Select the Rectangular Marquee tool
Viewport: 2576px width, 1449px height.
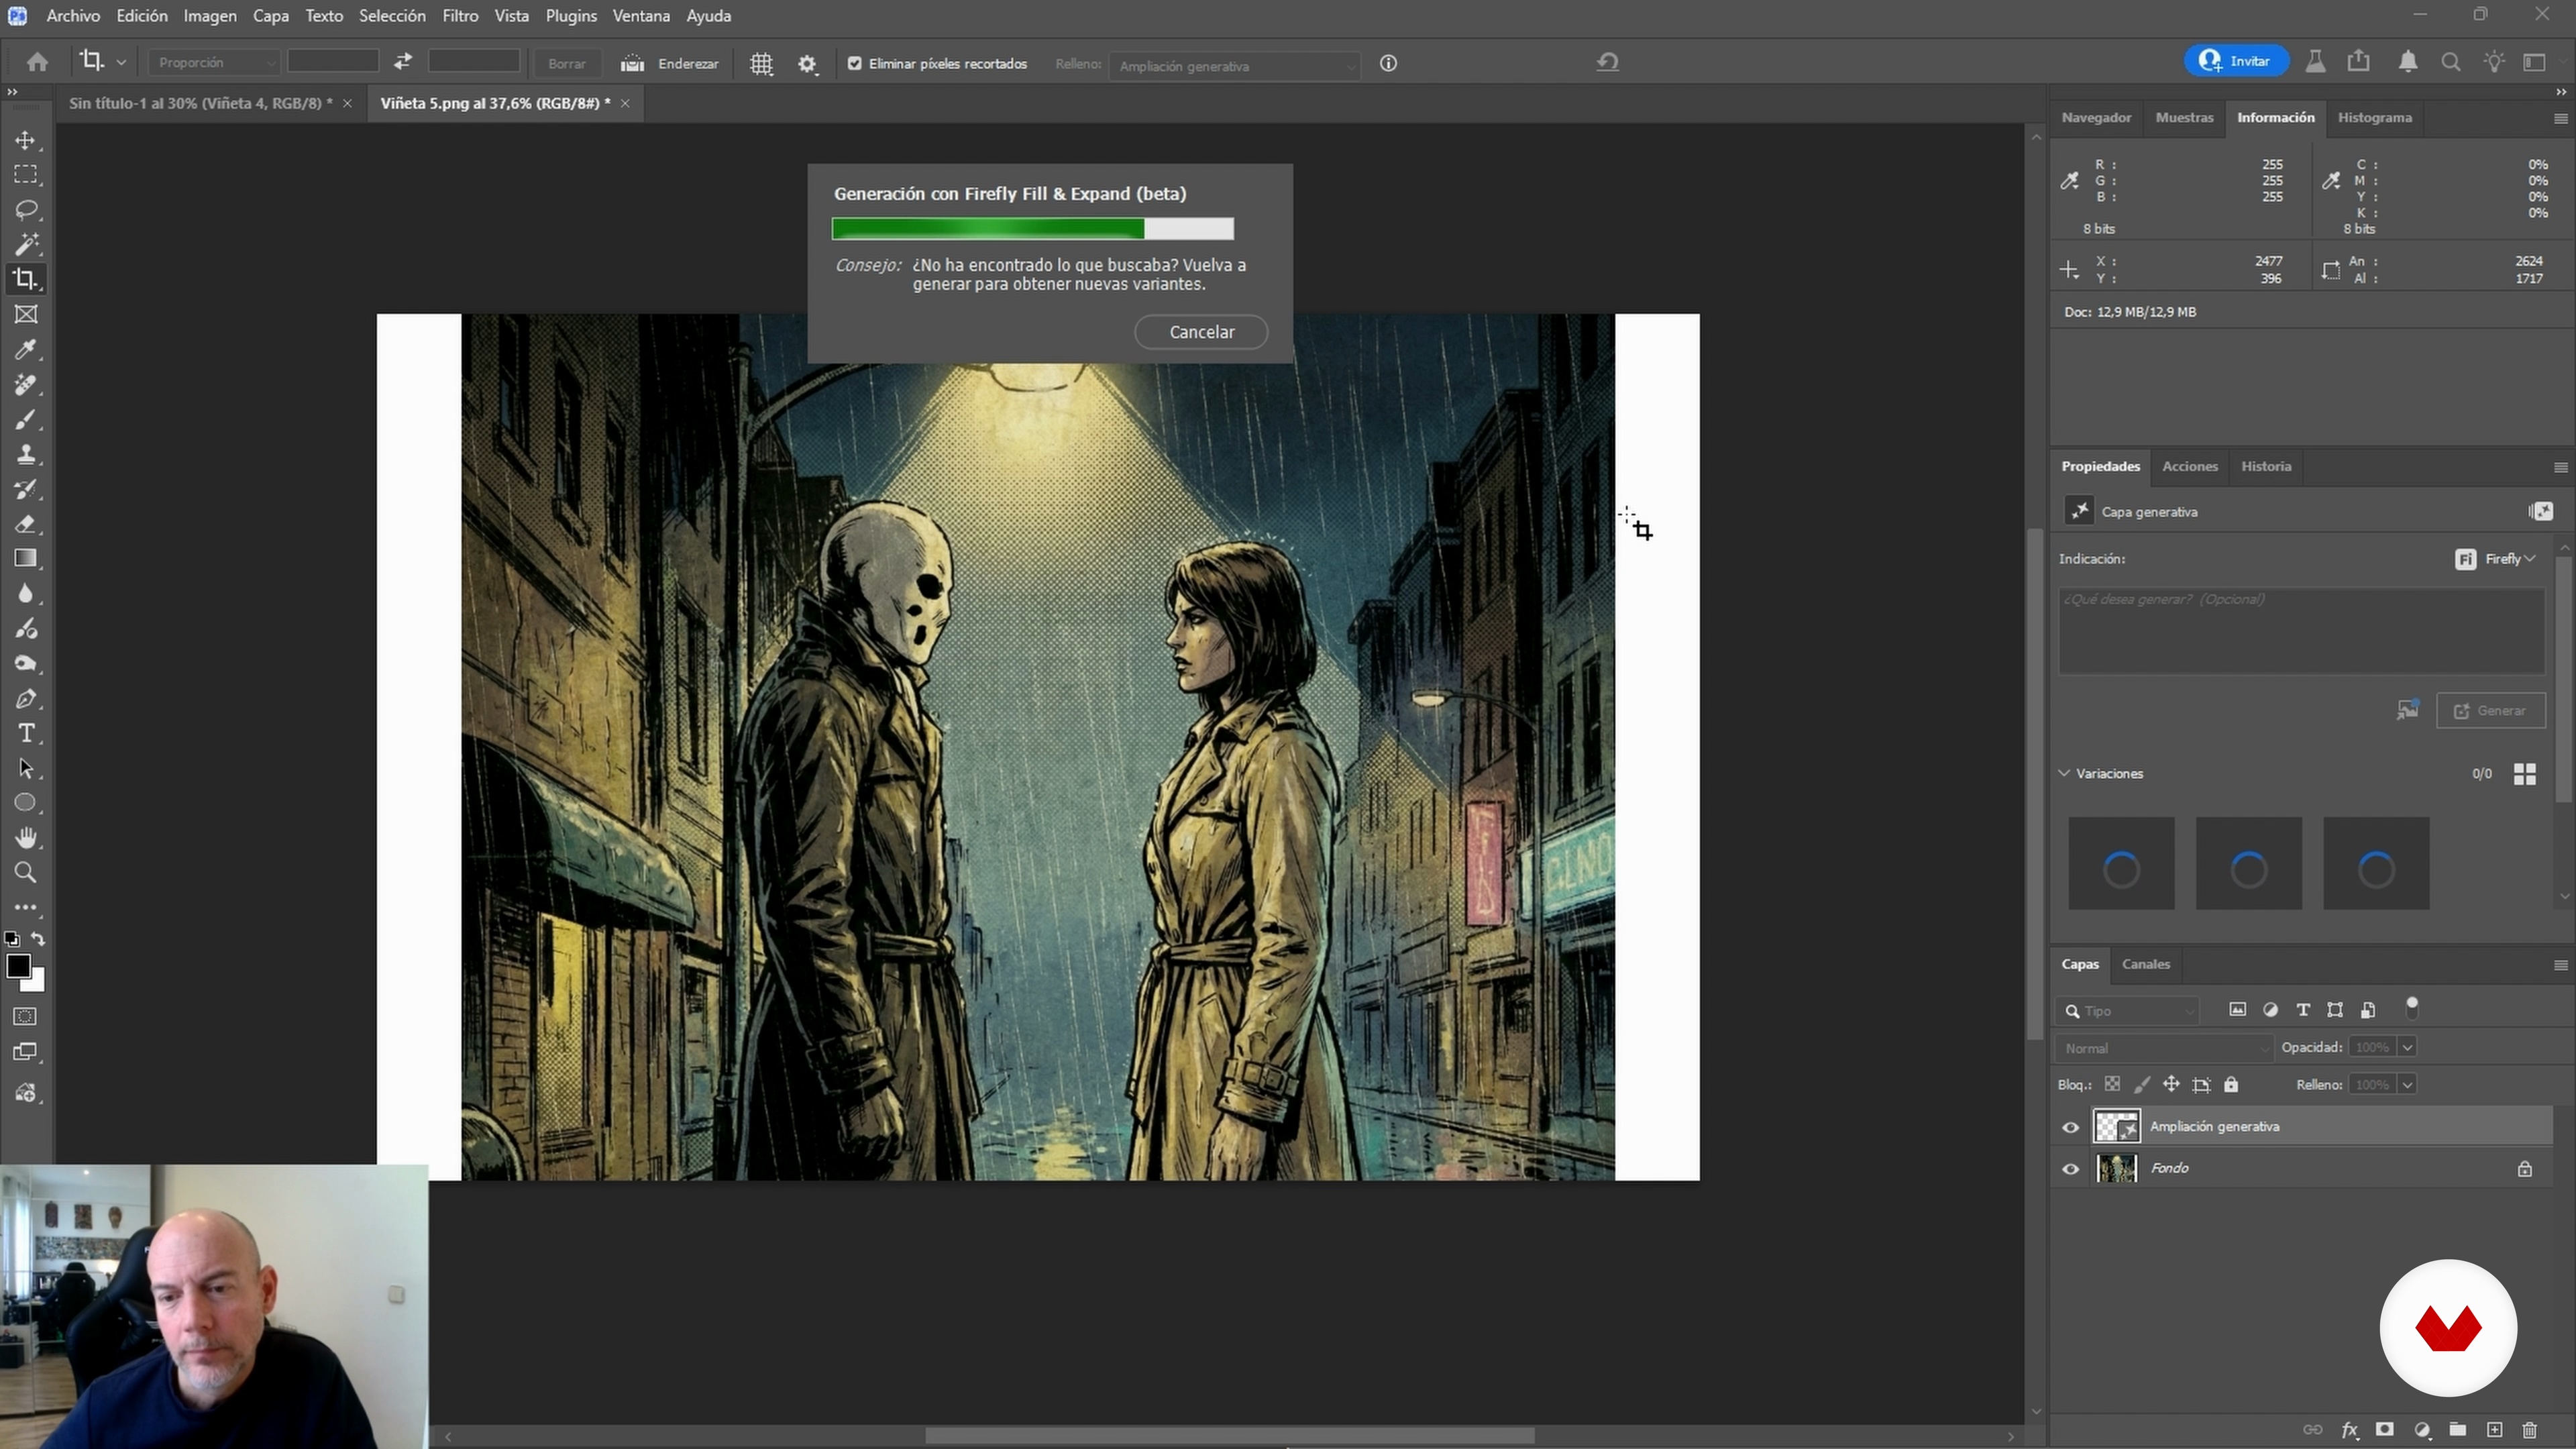(x=26, y=175)
